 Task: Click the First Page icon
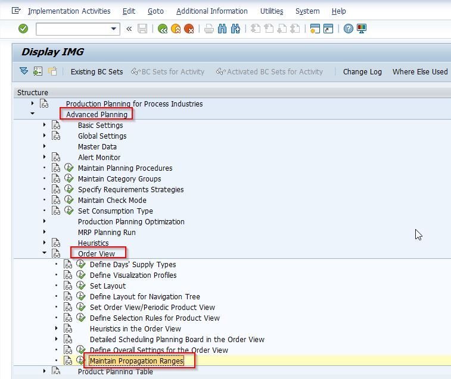click(x=256, y=29)
